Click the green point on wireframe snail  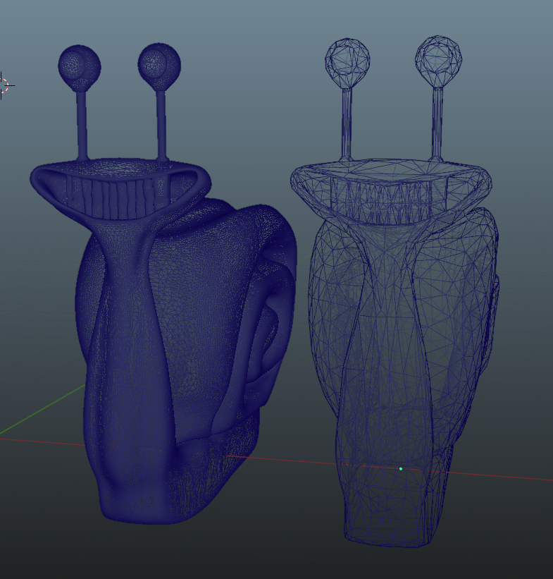[x=401, y=469]
